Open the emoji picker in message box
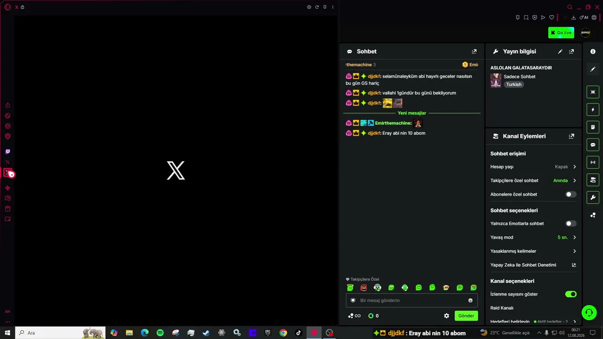This screenshot has width=603, height=339. tap(470, 300)
